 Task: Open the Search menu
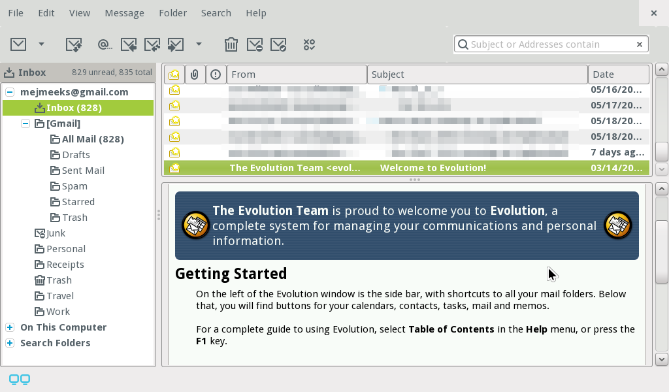click(x=216, y=13)
